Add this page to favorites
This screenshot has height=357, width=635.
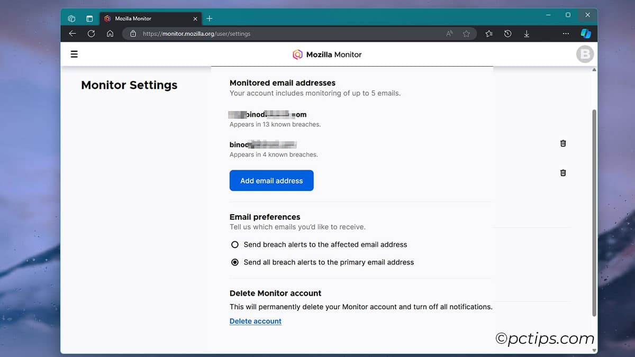point(466,33)
